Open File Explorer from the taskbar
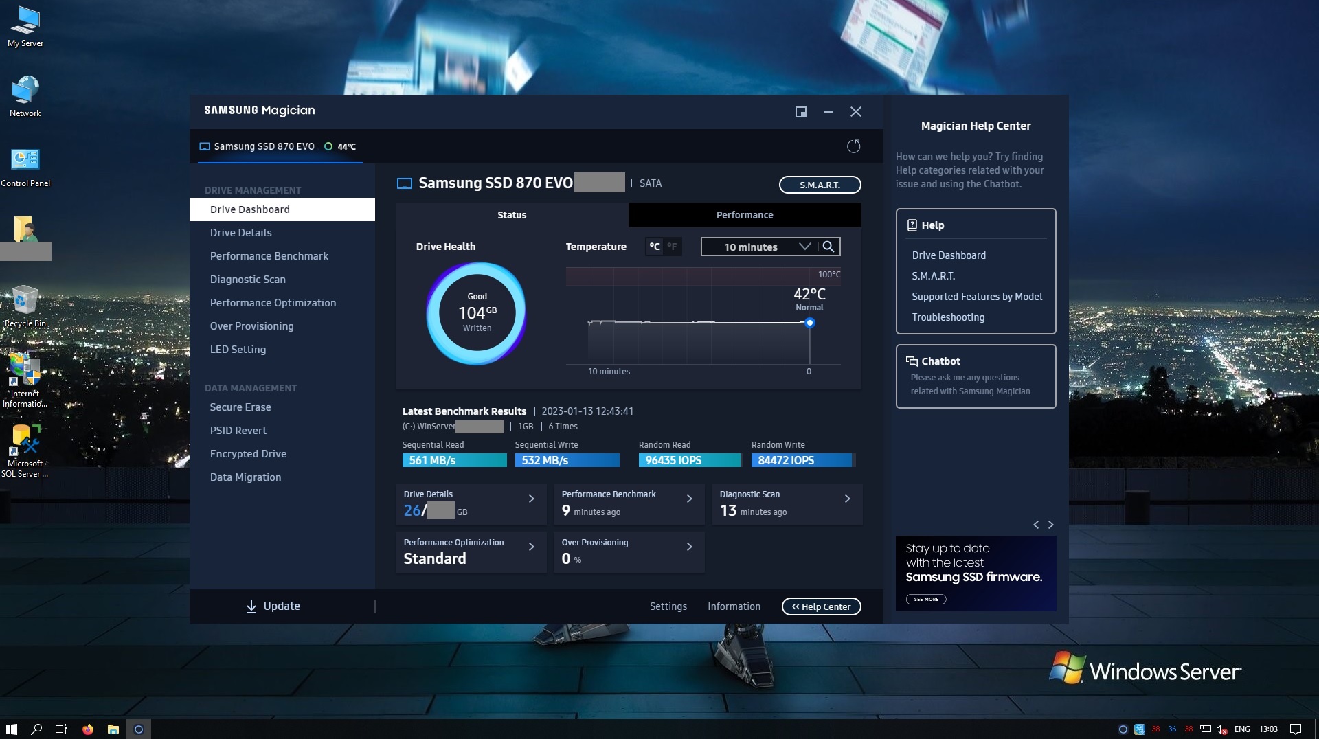Viewport: 1319px width, 739px height. click(113, 729)
